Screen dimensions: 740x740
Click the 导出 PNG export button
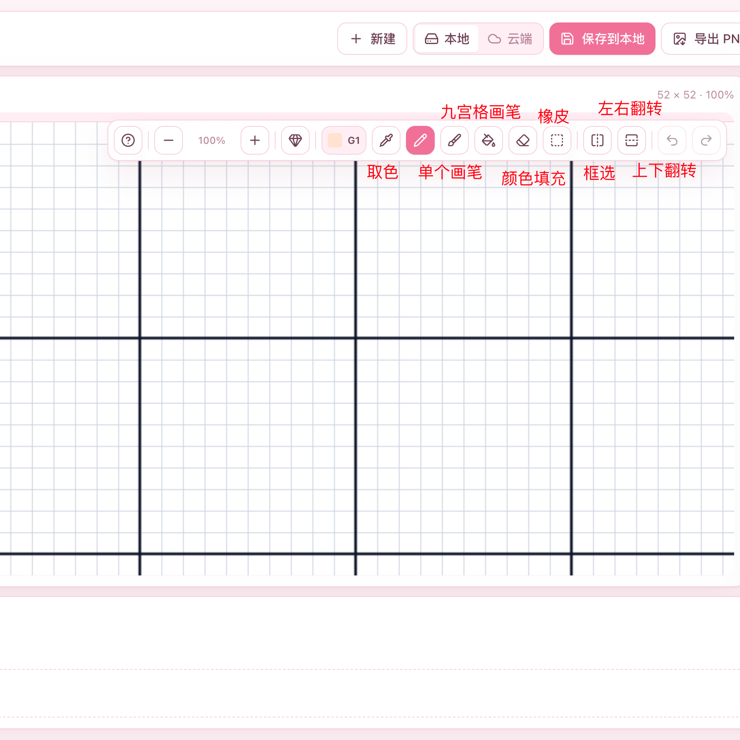pos(701,39)
